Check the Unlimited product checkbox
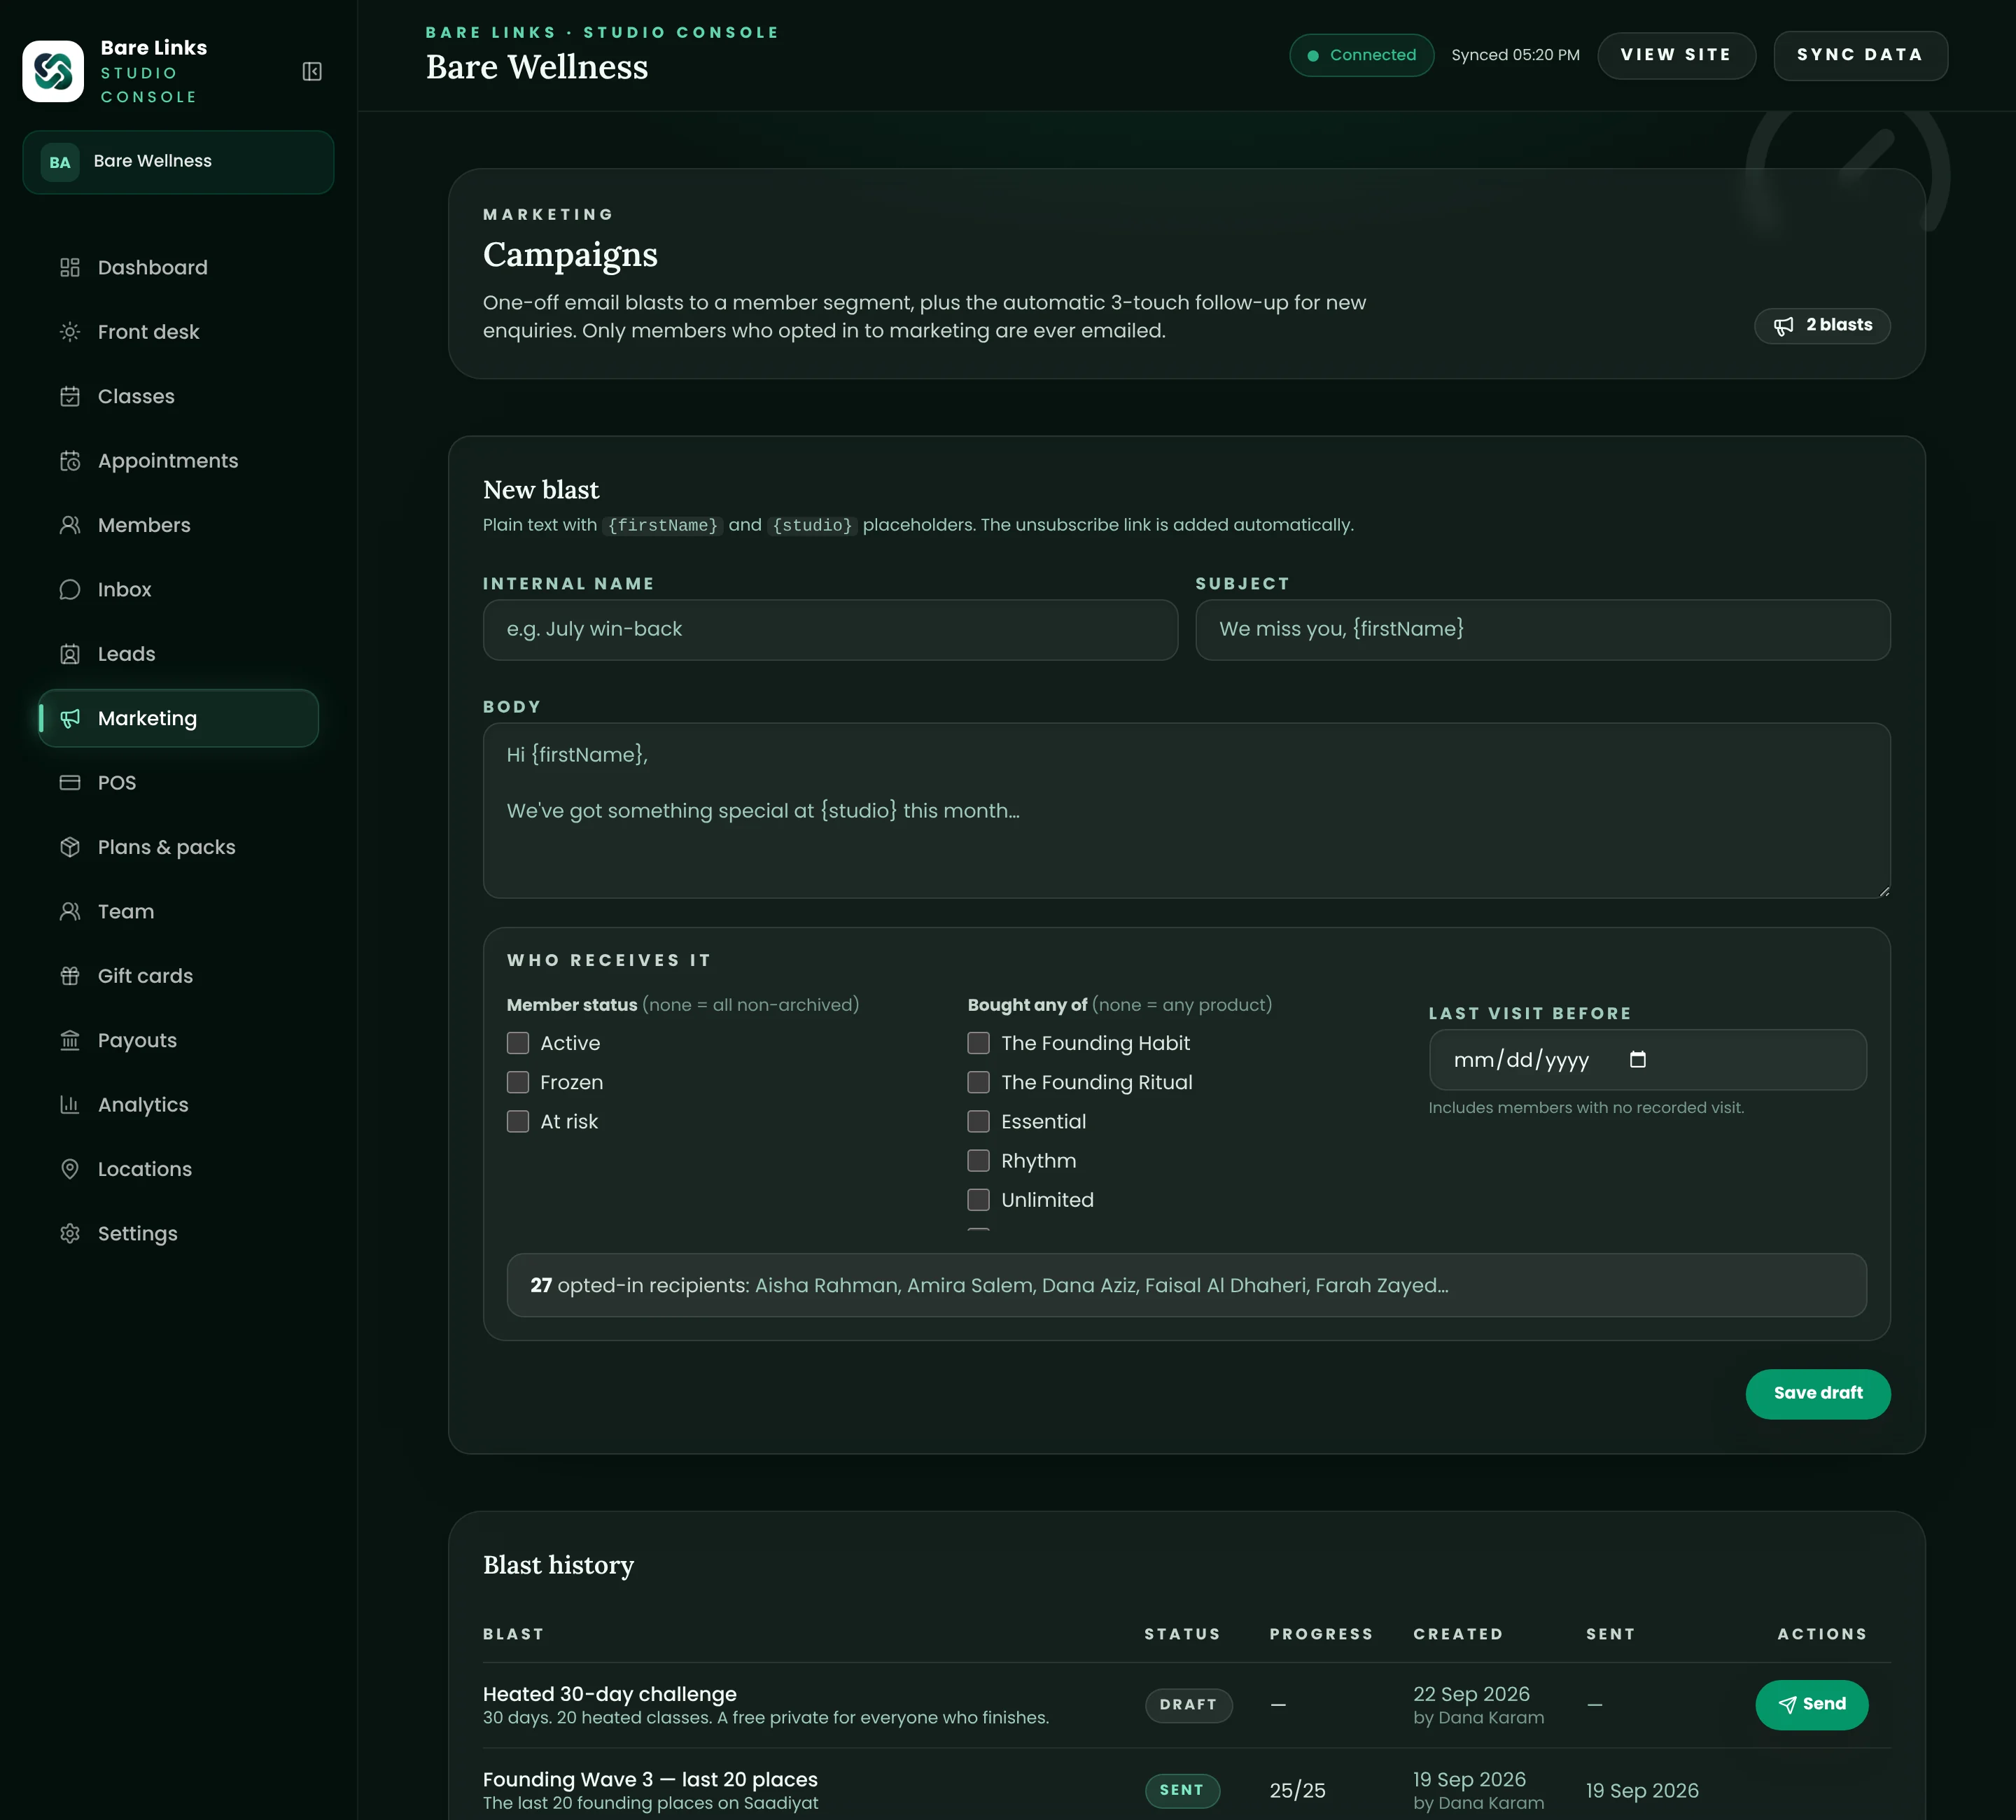Screen dimensions: 2016x1820 coord(979,1200)
